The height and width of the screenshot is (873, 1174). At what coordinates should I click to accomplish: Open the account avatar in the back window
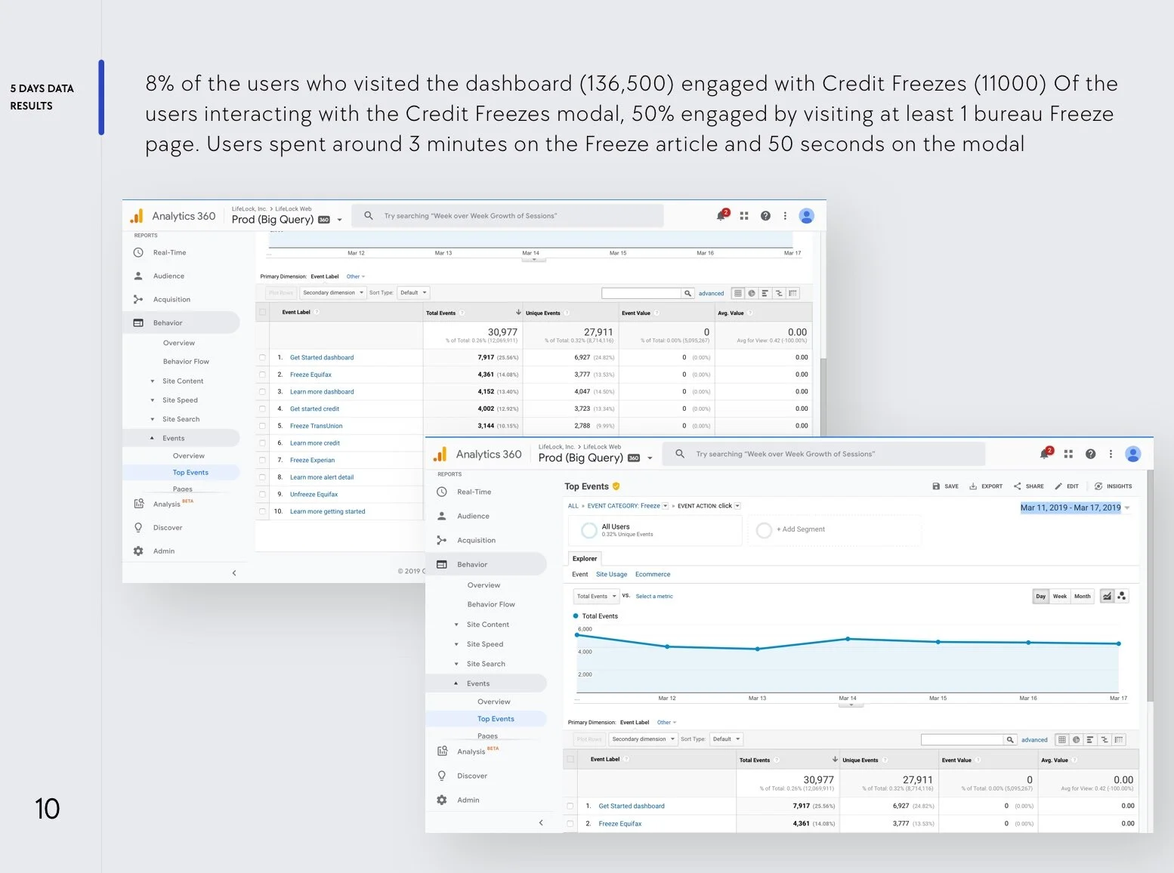click(x=807, y=216)
